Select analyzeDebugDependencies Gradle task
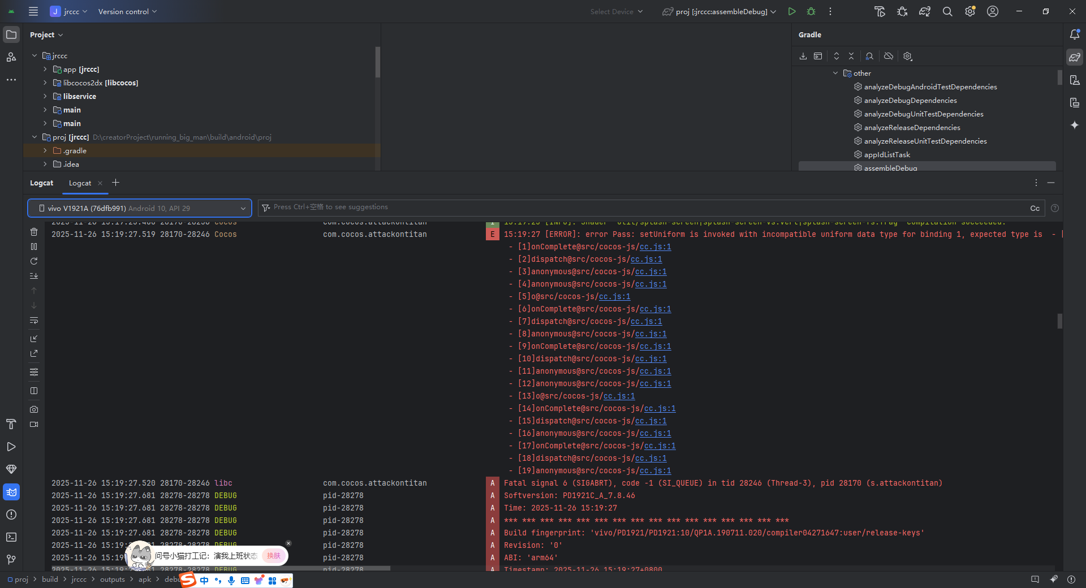1086x588 pixels. click(x=910, y=100)
